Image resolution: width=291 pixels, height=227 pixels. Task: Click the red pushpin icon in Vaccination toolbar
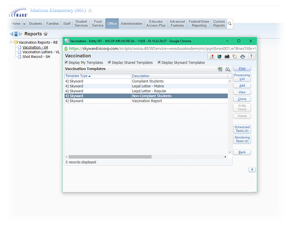click(x=212, y=57)
